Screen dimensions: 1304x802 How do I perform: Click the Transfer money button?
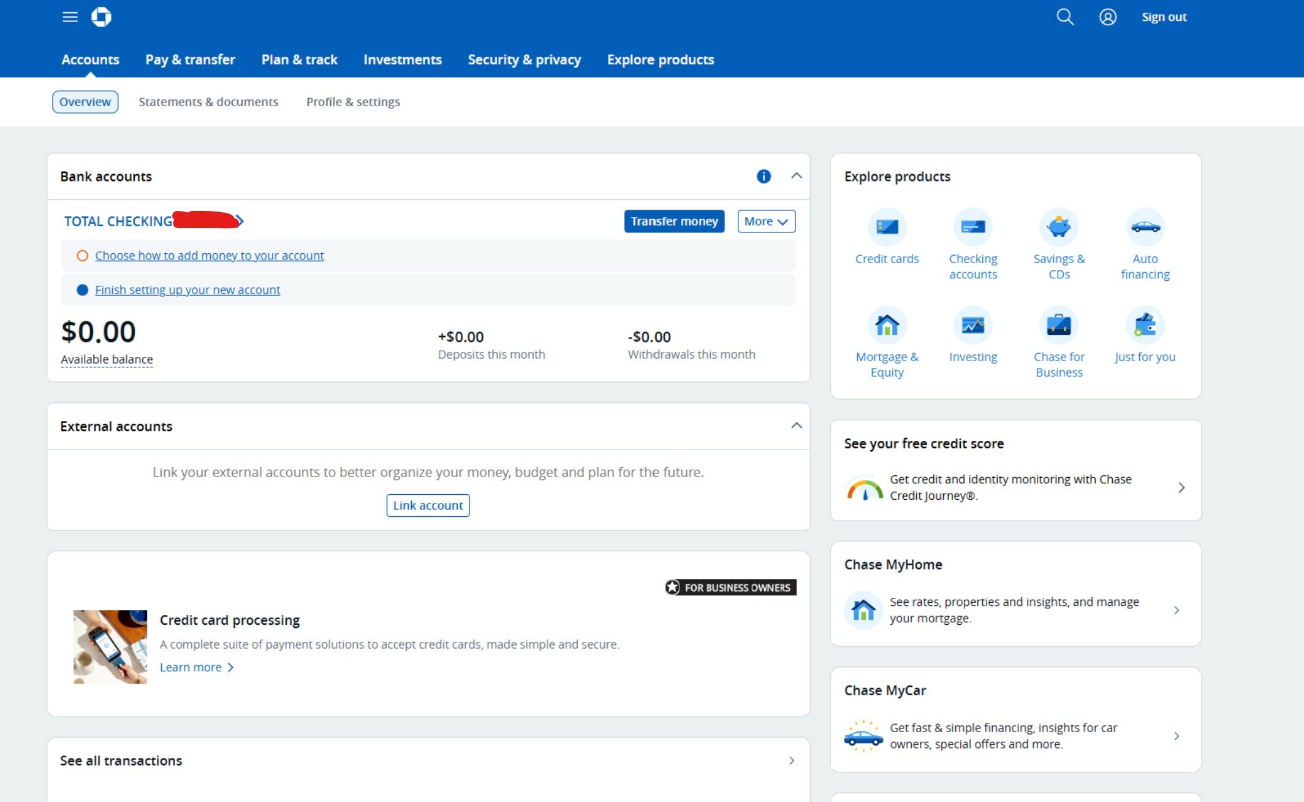point(674,221)
